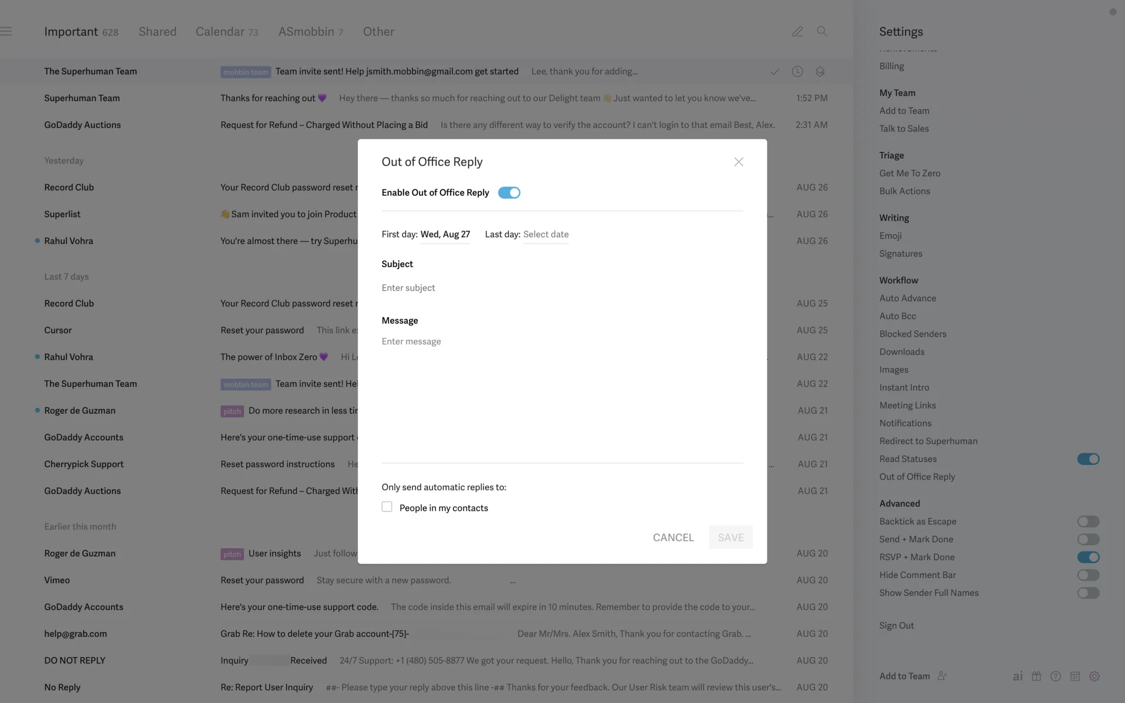Open the First day date picker
This screenshot has height=703, width=1125.
(x=445, y=234)
